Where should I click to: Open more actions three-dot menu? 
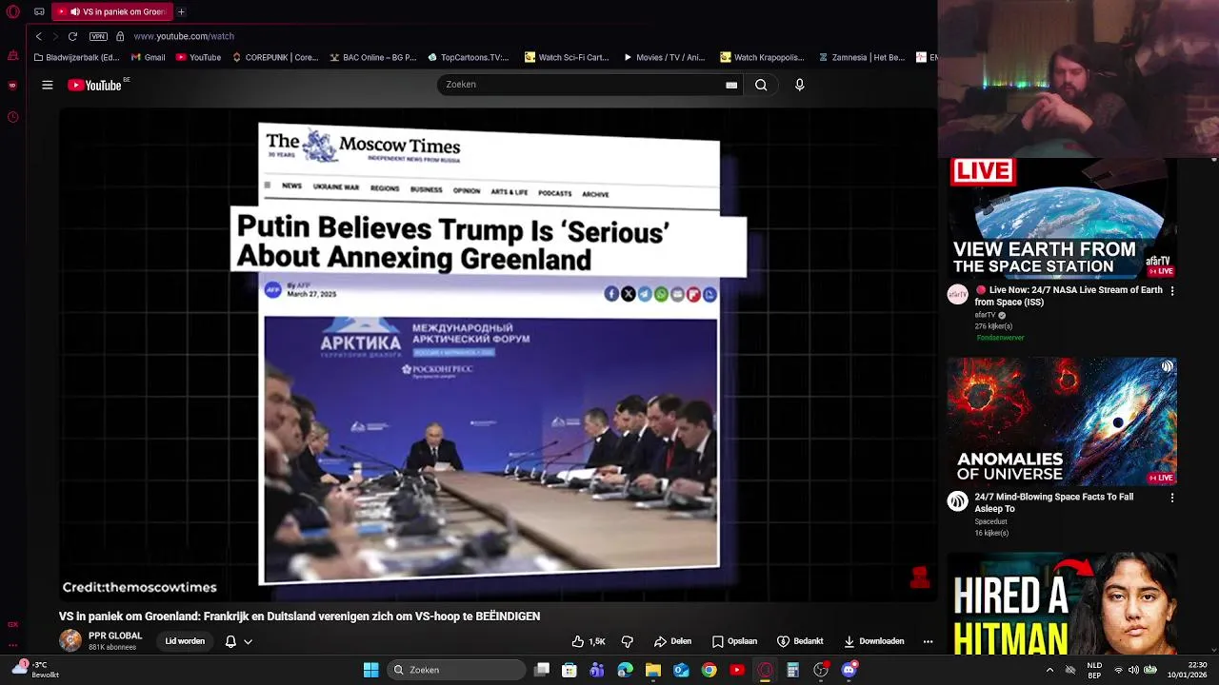[928, 641]
